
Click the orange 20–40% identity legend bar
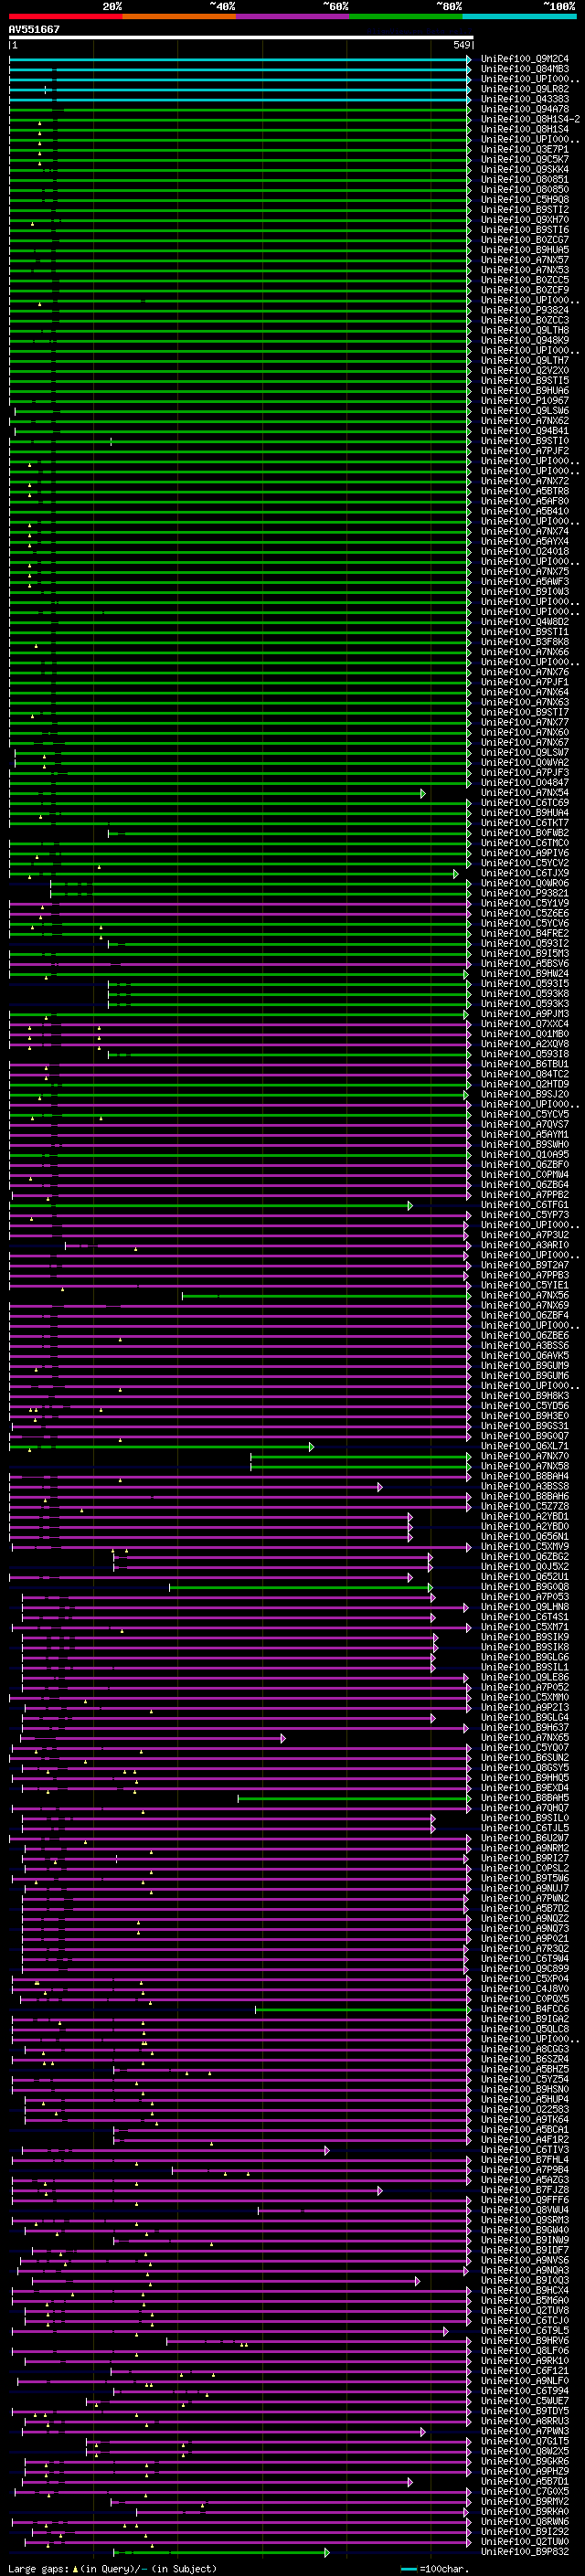[x=179, y=16]
